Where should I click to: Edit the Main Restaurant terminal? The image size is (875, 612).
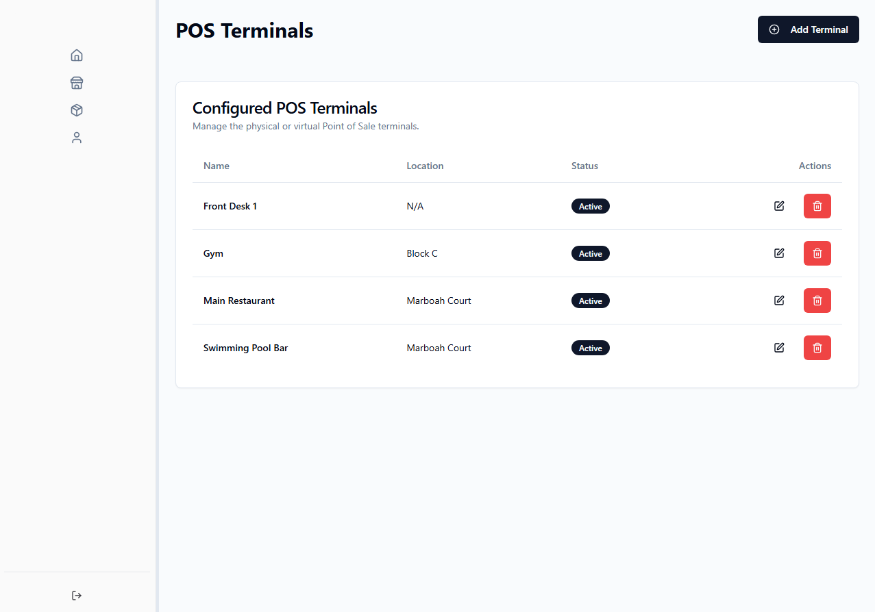[x=779, y=300]
